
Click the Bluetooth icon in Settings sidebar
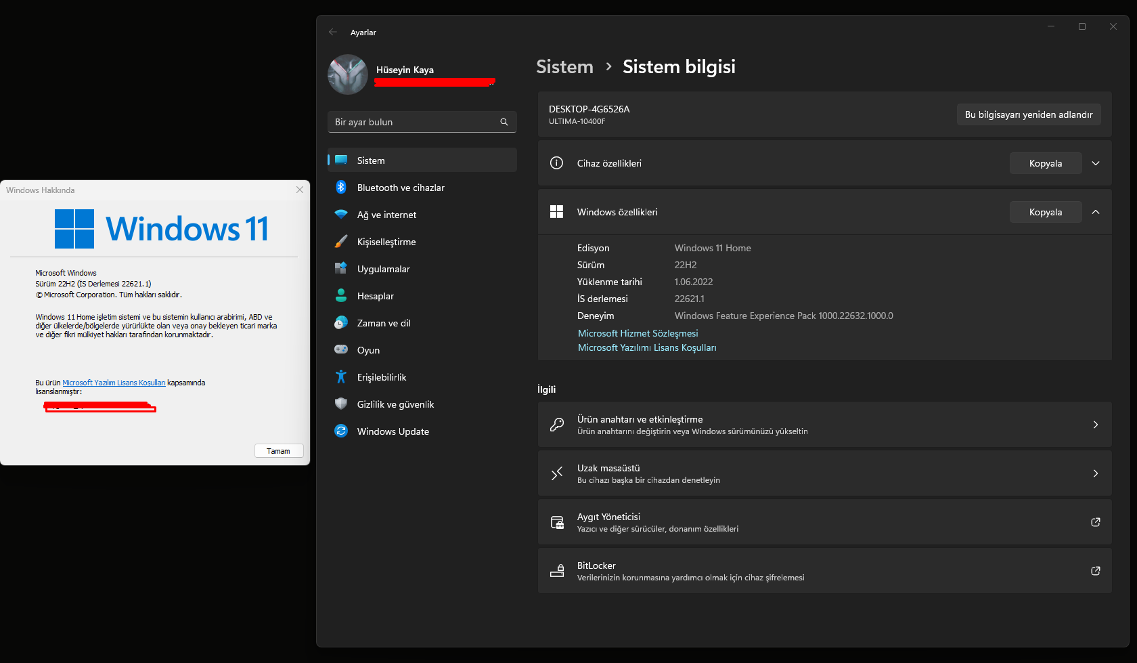341,187
